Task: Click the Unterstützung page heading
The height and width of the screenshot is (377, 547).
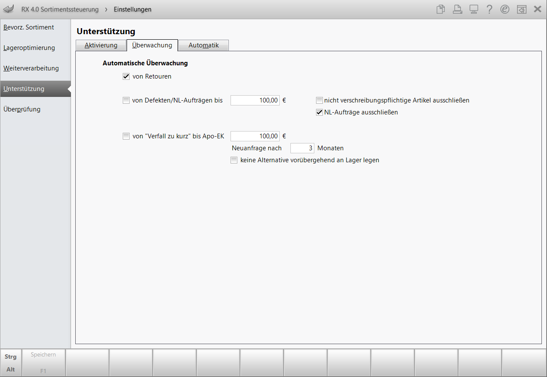Action: coord(106,31)
